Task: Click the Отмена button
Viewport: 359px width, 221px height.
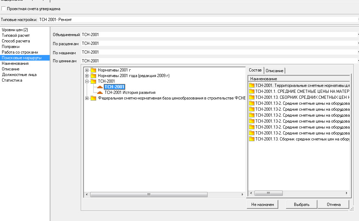Action: pos(333,205)
